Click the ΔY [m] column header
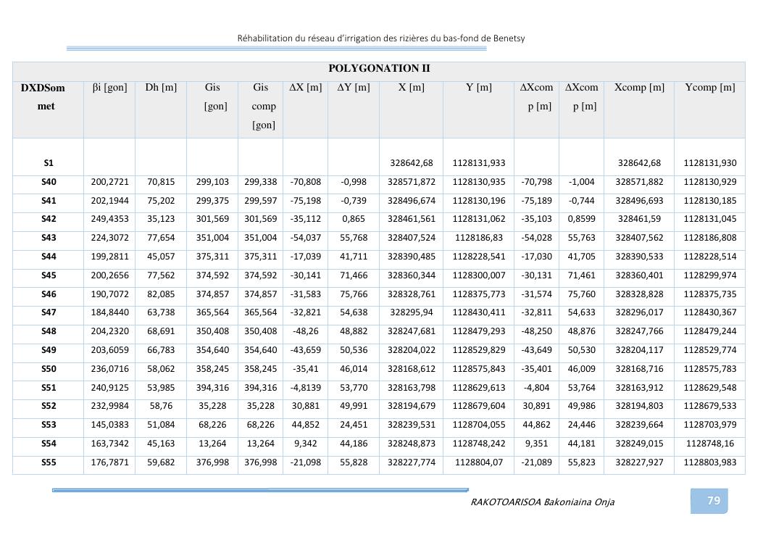Image resolution: width=763 pixels, height=540 pixels. [353, 88]
